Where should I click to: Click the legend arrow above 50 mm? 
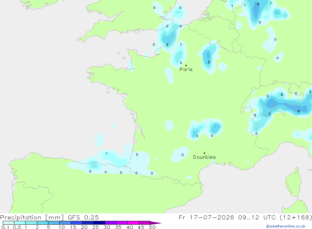tap(156, 223)
